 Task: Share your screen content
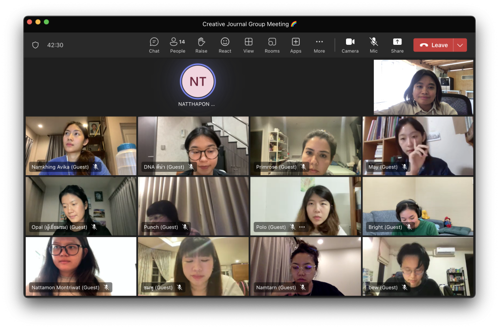(397, 45)
